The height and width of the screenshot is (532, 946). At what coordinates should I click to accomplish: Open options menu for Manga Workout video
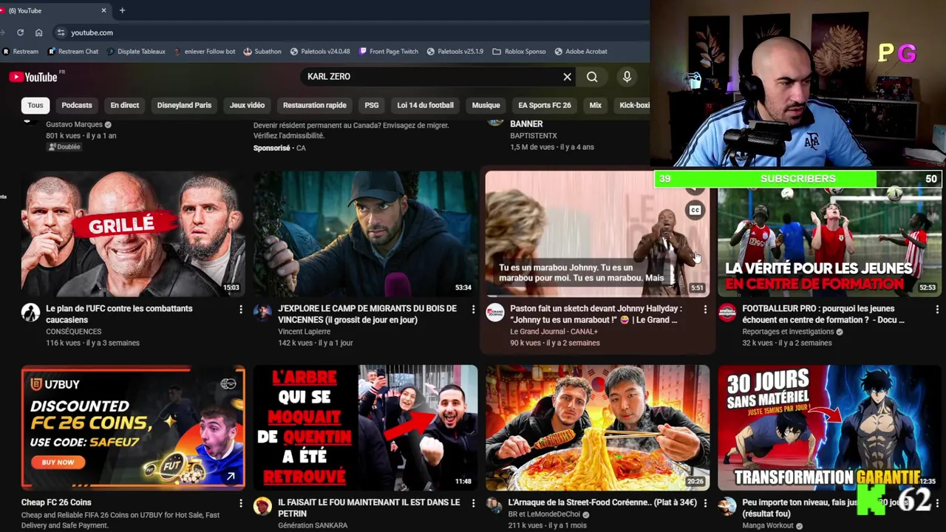click(x=937, y=503)
